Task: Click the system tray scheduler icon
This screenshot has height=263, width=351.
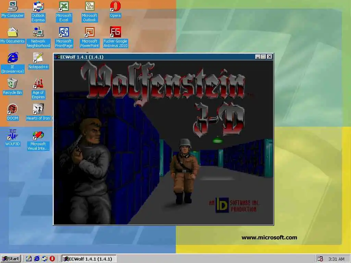Action: point(320,259)
